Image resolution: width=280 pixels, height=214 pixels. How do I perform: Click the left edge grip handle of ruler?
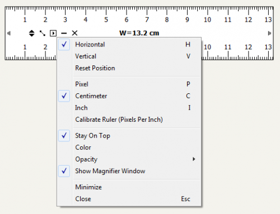9,34
